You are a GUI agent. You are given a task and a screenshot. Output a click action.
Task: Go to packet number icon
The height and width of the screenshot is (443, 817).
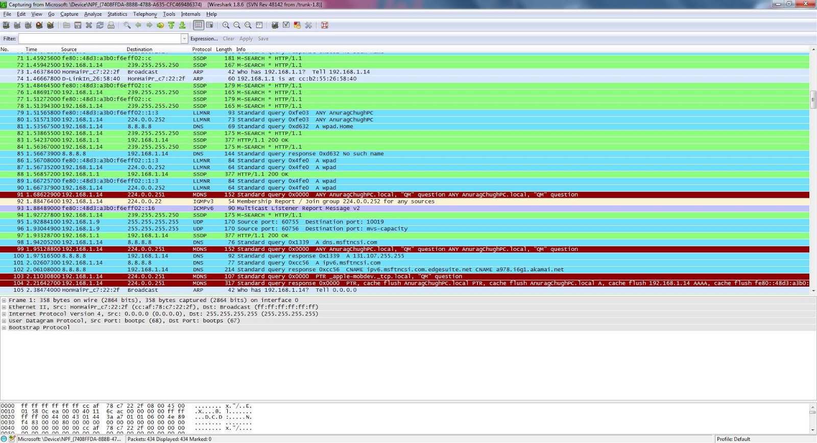pyautogui.click(x=160, y=25)
